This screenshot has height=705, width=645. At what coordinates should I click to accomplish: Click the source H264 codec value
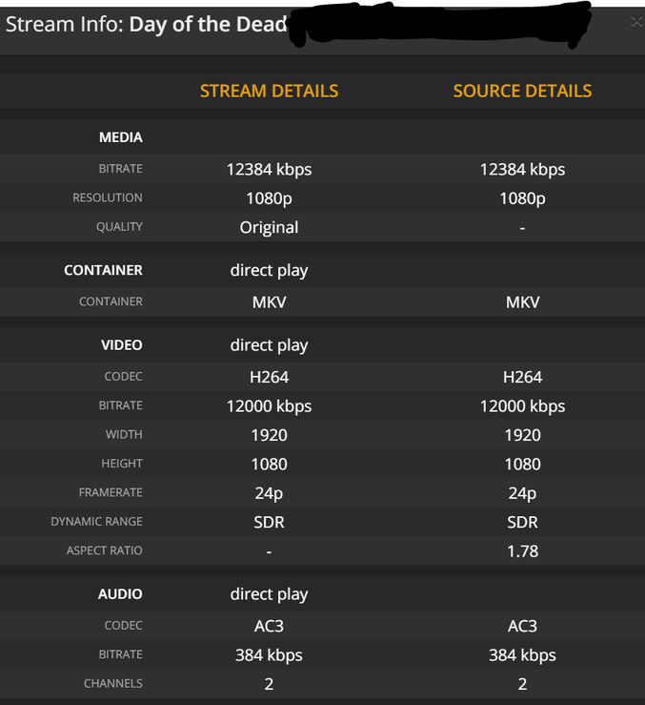tap(522, 377)
